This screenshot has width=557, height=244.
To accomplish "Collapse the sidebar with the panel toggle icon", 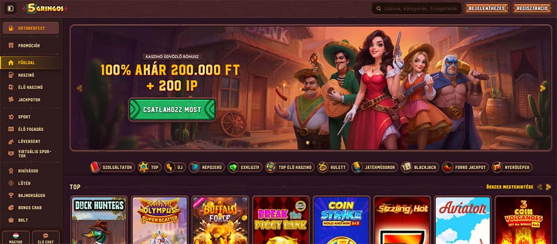I will 10,9.
